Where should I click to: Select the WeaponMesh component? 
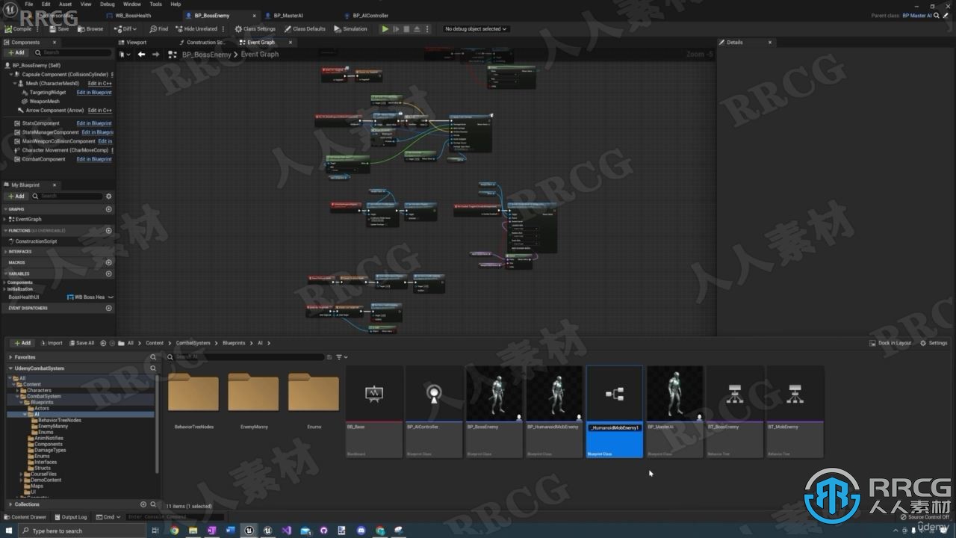[44, 102]
